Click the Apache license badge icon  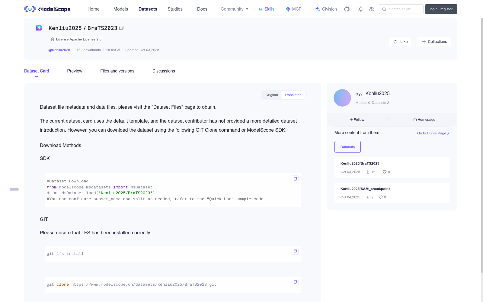[x=53, y=39]
